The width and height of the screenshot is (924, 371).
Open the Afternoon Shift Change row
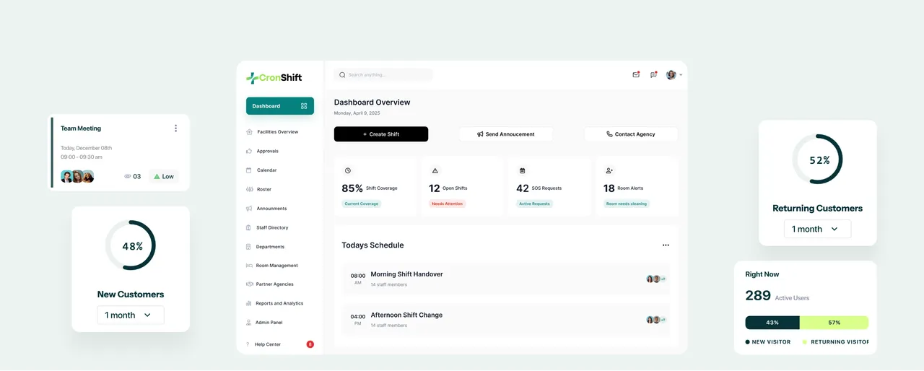507,320
